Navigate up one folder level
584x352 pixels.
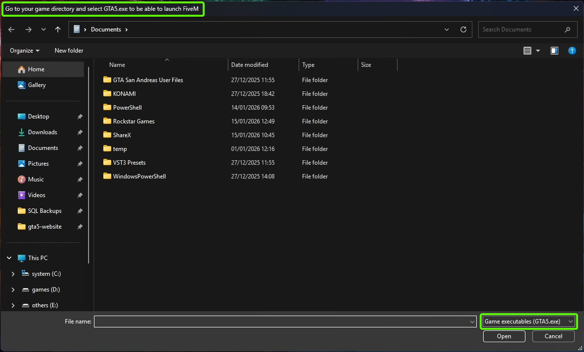point(58,29)
